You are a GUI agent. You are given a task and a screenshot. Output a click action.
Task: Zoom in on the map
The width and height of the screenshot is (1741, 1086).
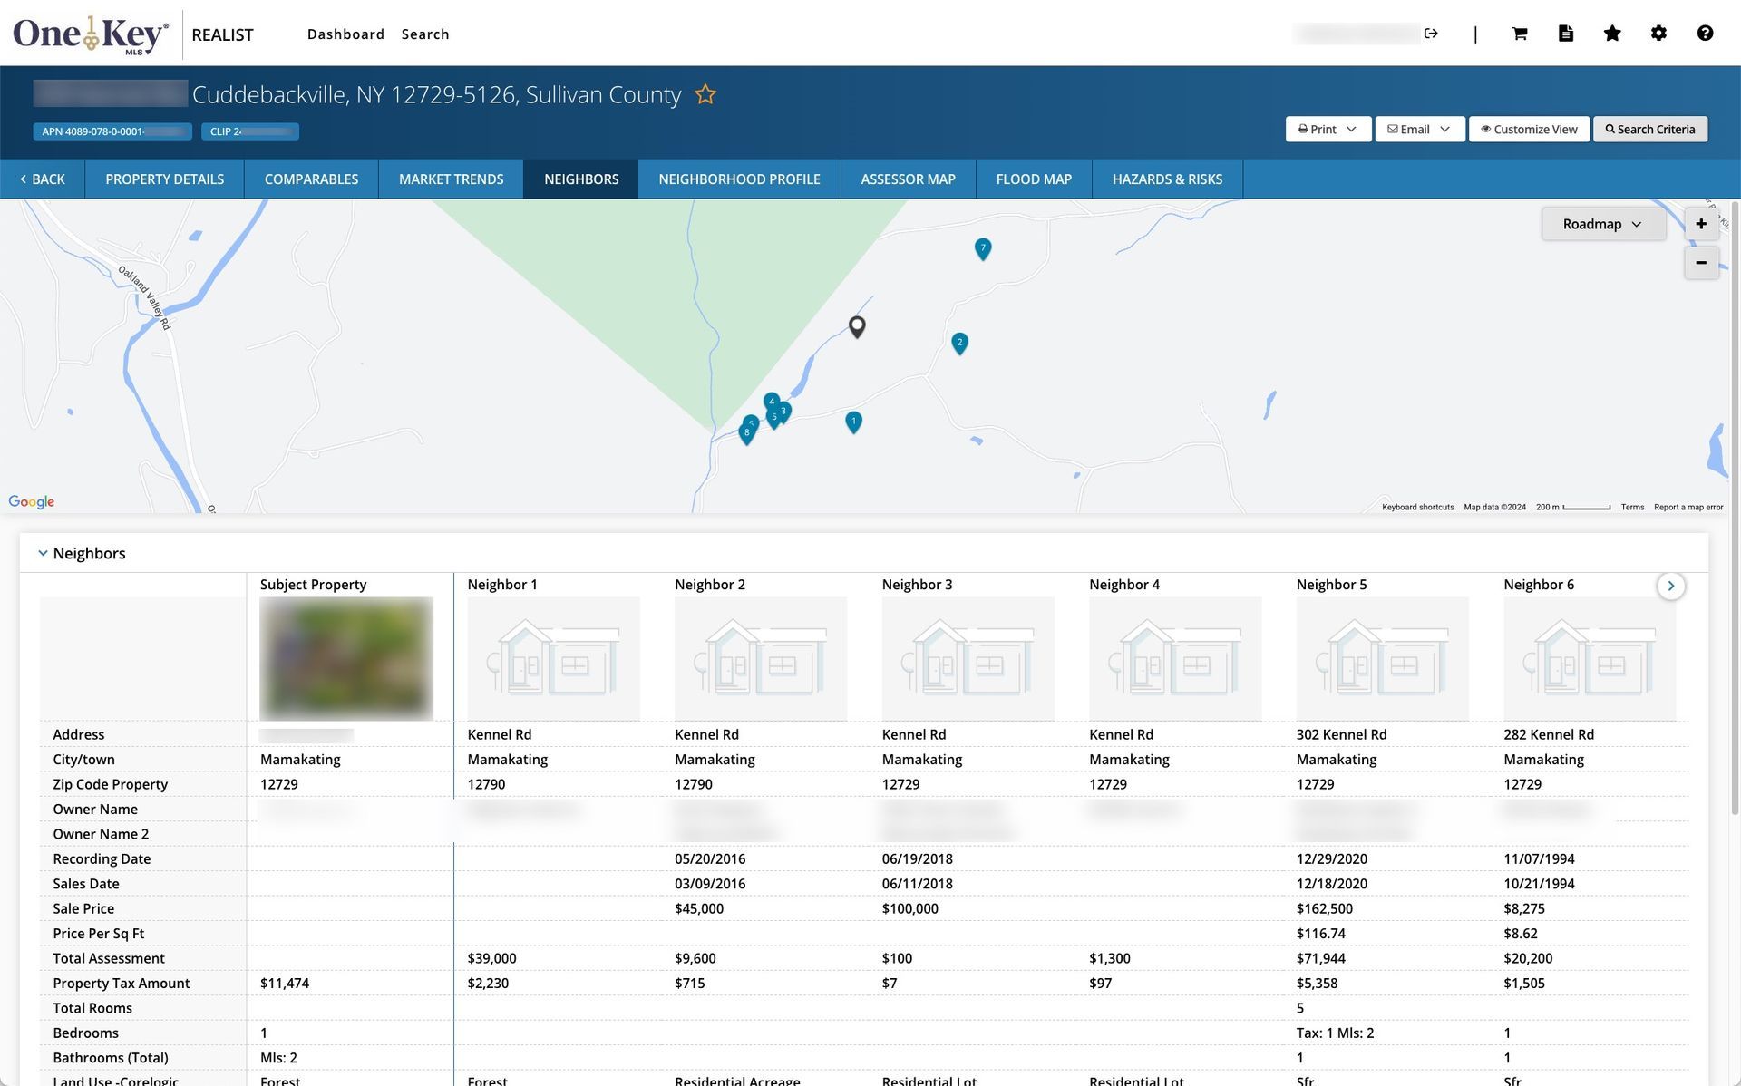point(1701,224)
